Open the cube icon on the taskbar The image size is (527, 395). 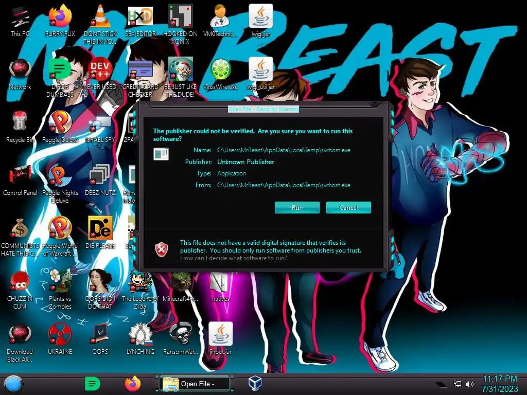point(255,384)
